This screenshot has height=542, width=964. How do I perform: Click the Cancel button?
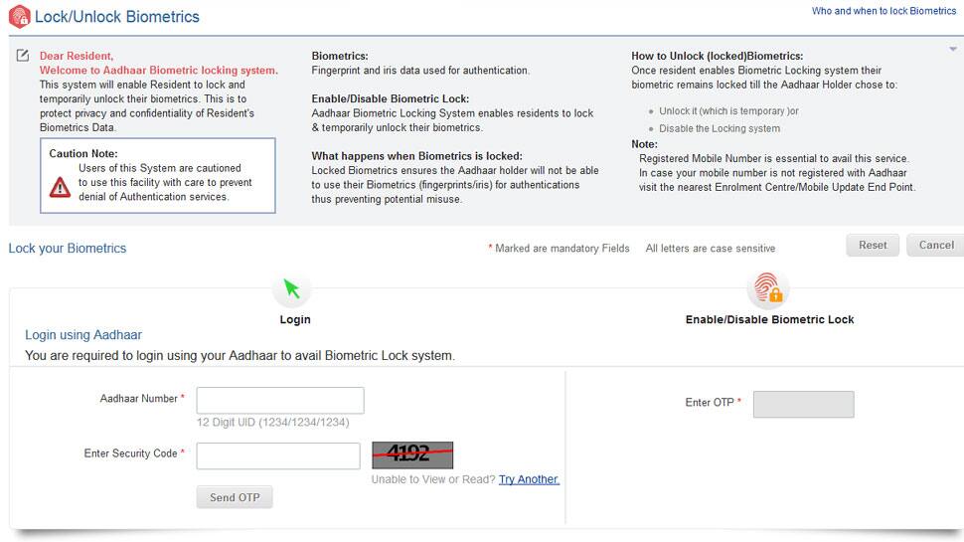(x=936, y=245)
